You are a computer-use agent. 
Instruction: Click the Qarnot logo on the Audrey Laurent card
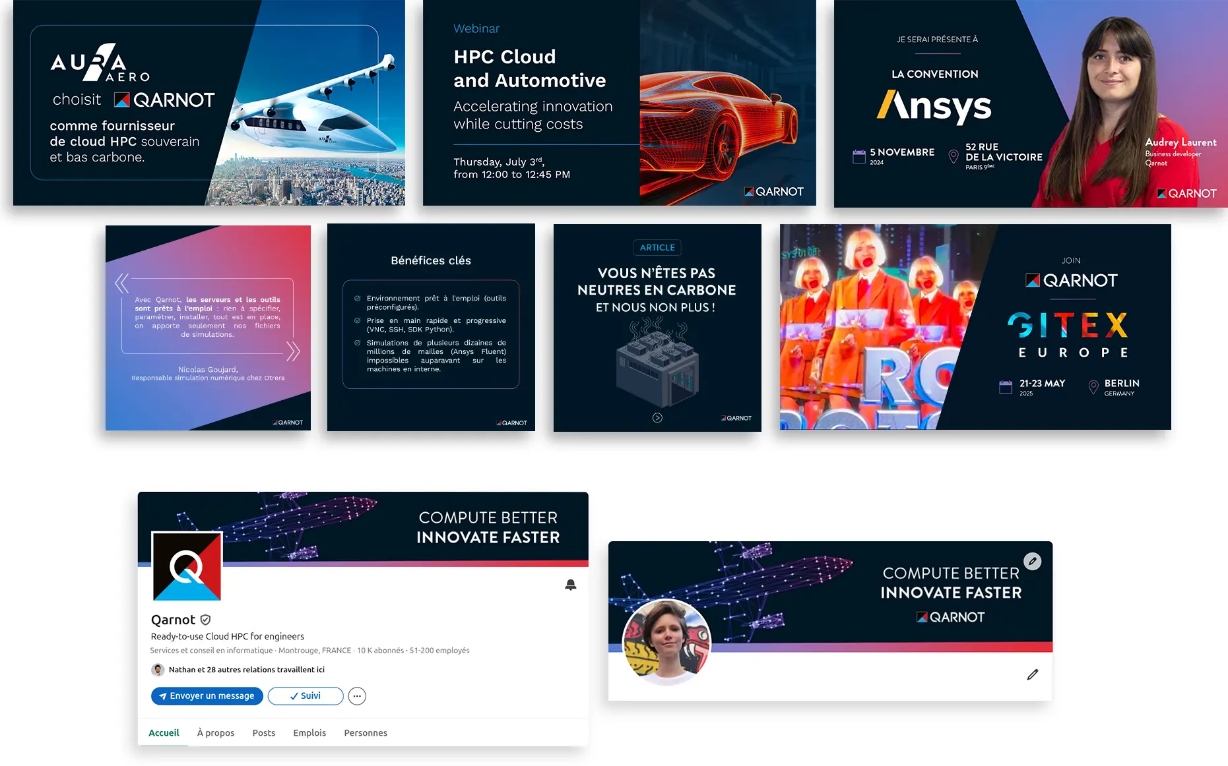pos(1187,193)
